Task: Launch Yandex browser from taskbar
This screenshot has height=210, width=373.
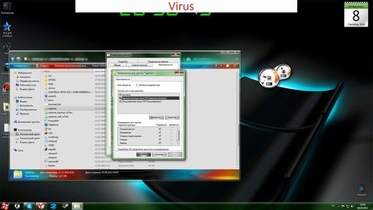Action: coord(41,206)
